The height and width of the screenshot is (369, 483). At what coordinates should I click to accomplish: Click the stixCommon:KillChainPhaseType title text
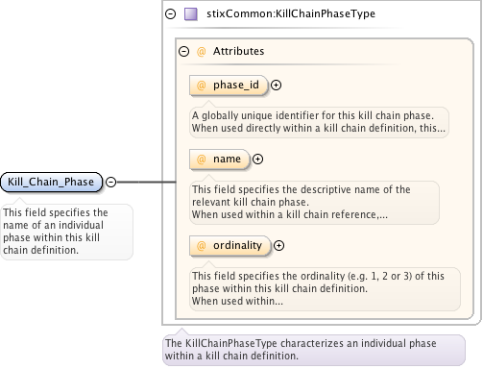(291, 13)
